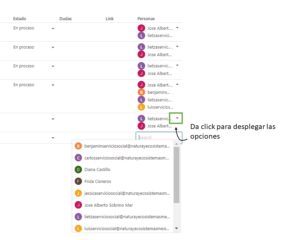Choose Frida Cisneros from the options
The width and height of the screenshot is (282, 240).
tap(98, 181)
